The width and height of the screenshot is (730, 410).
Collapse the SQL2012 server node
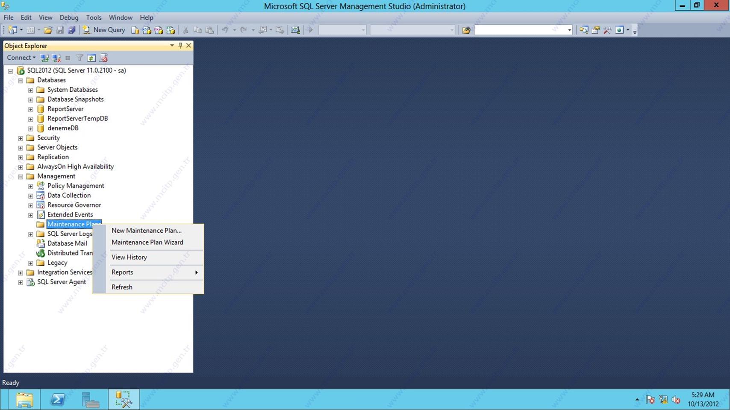[10, 71]
